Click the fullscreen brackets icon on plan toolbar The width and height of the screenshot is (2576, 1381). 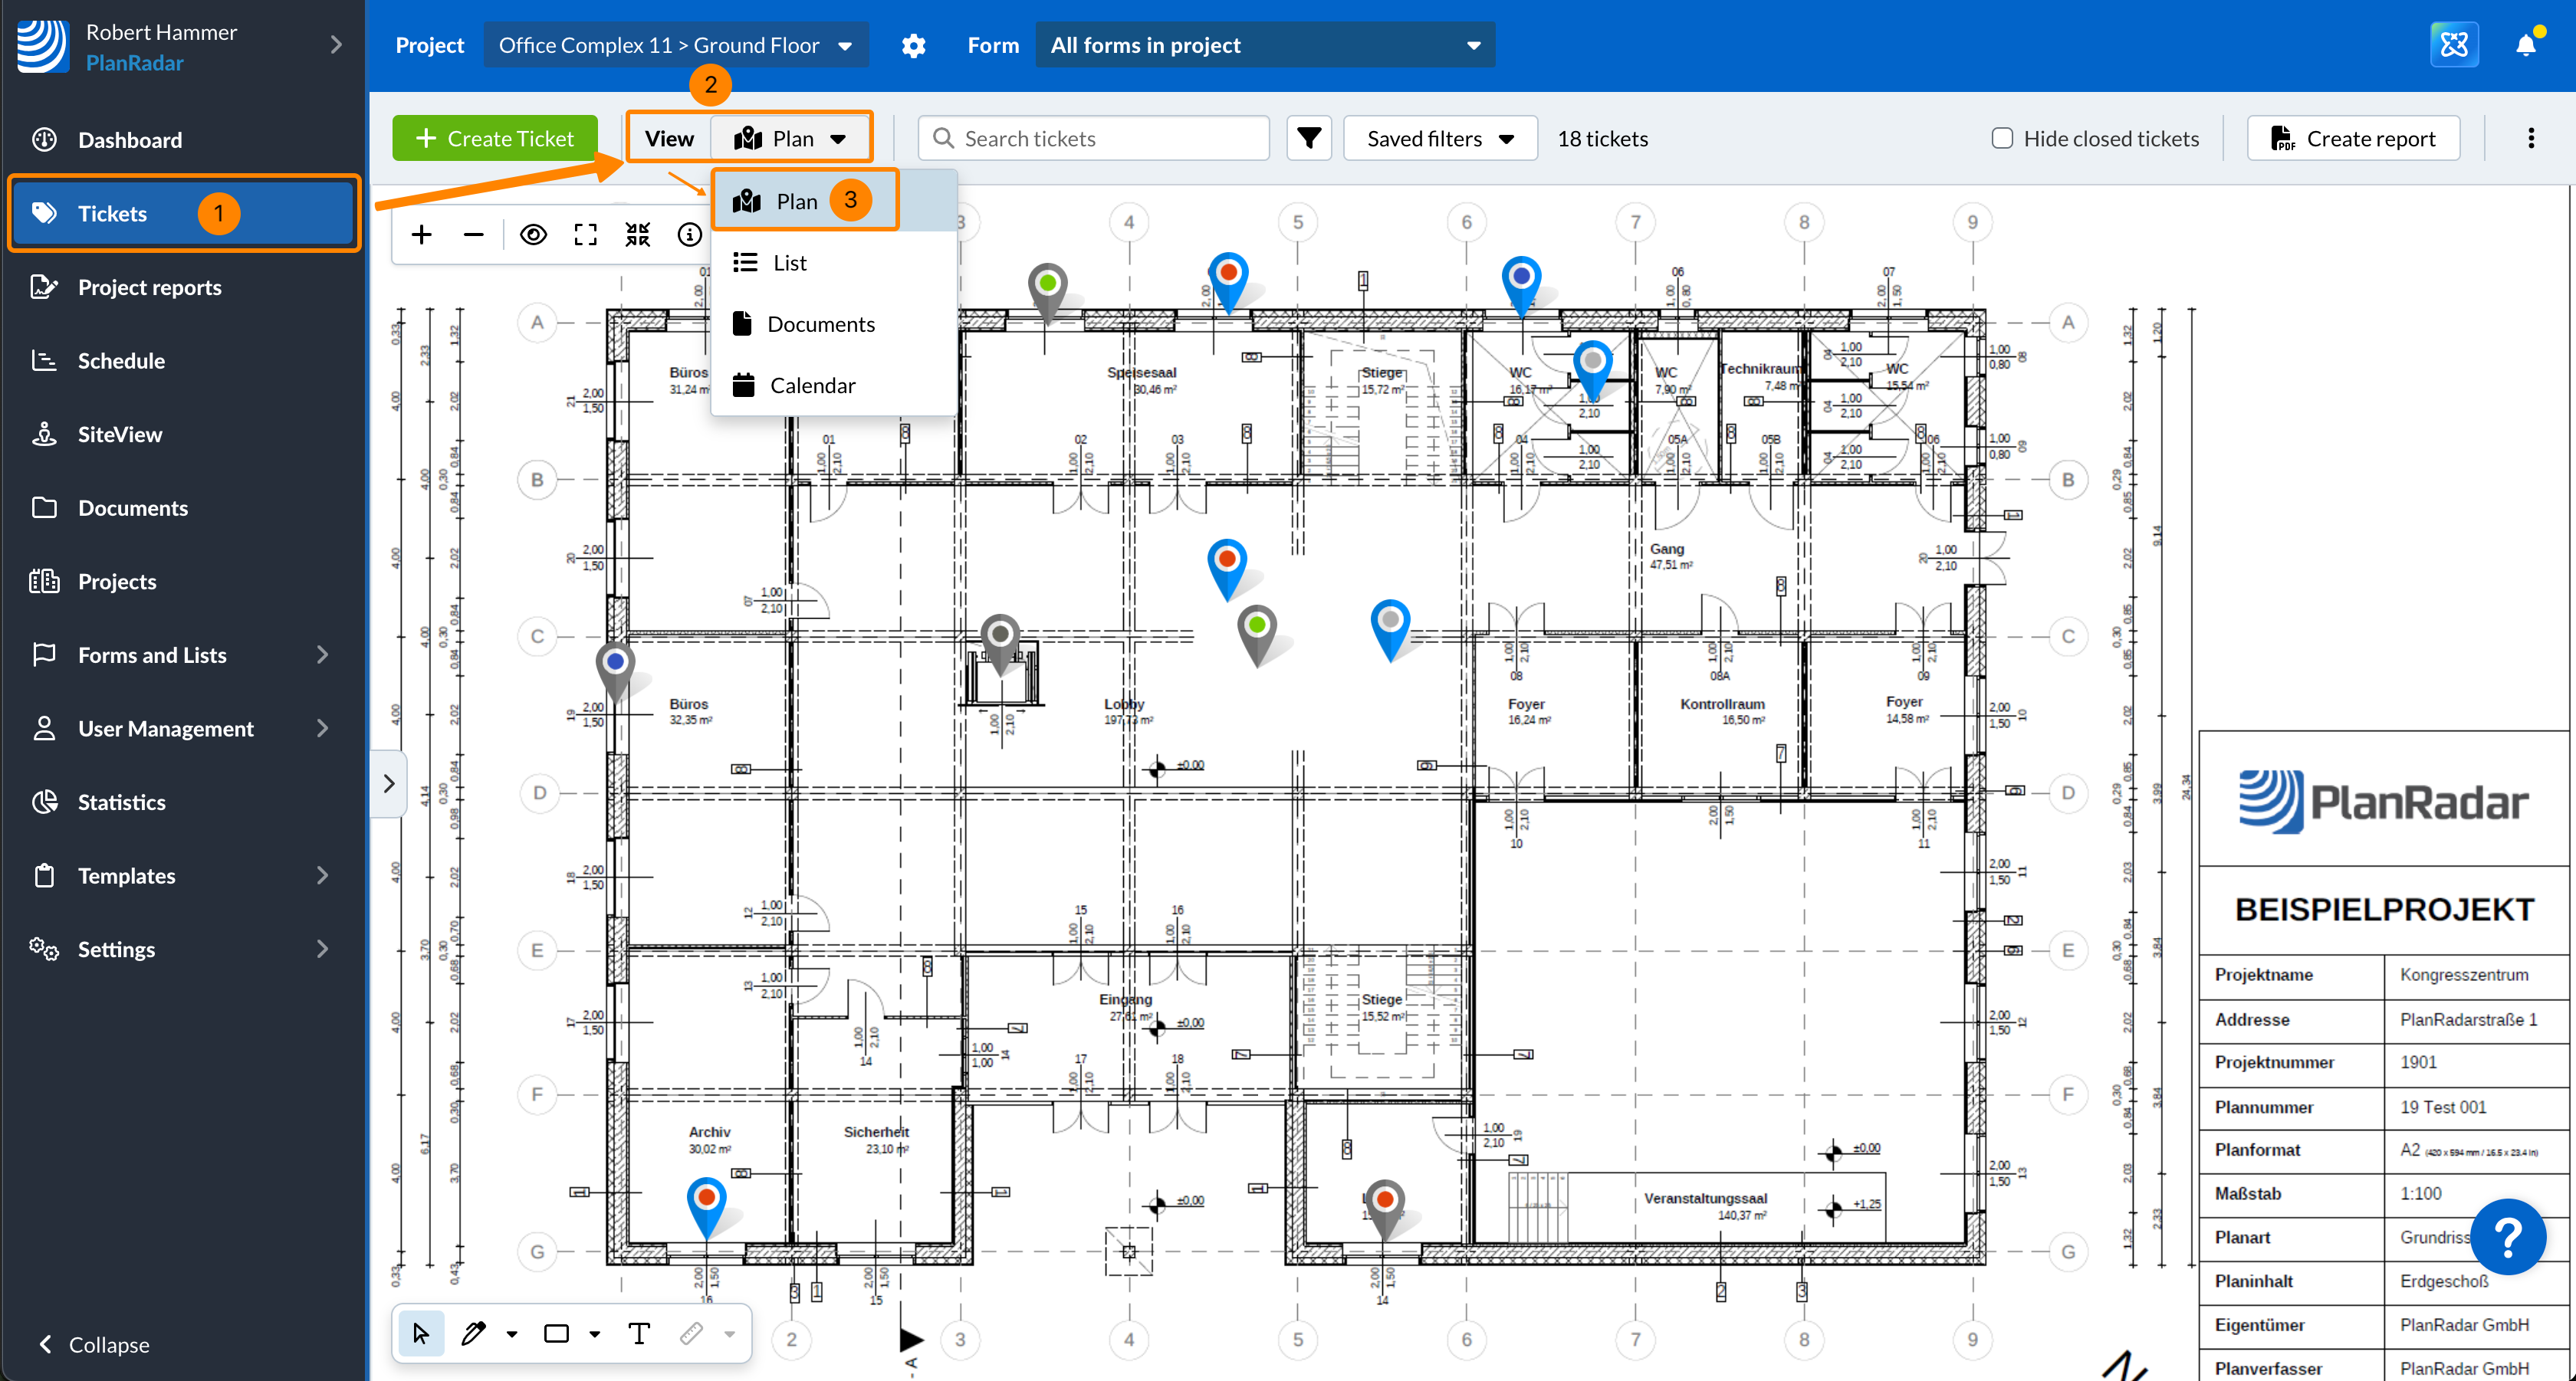(585, 235)
